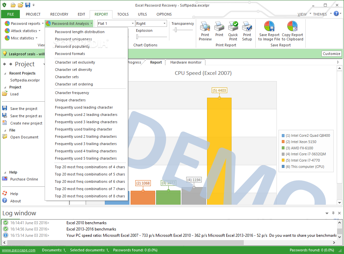
Task: Click the yellow Intel Core i7-4770 legend swatch
Action: [x=283, y=160]
